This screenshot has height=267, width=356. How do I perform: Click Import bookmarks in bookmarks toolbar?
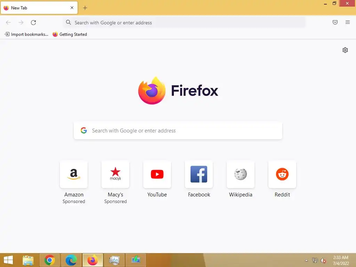26,34
